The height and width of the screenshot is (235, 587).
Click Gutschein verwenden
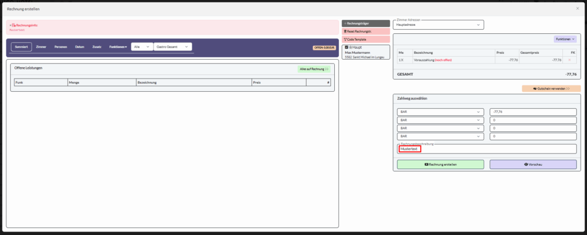(551, 89)
